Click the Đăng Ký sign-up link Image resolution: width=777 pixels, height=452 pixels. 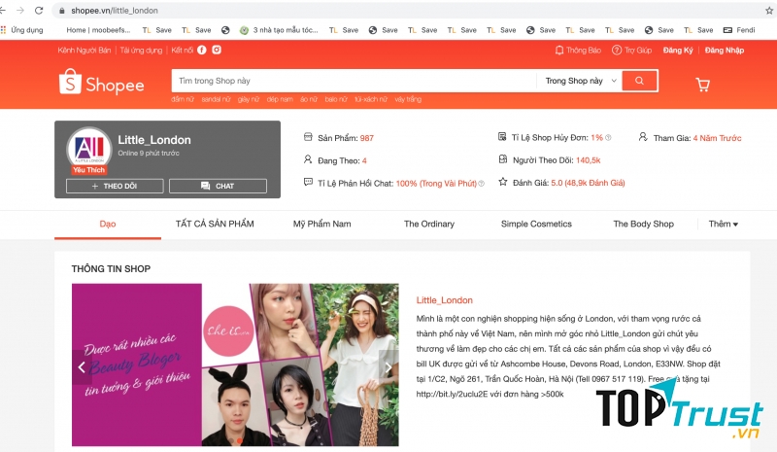pyautogui.click(x=678, y=51)
